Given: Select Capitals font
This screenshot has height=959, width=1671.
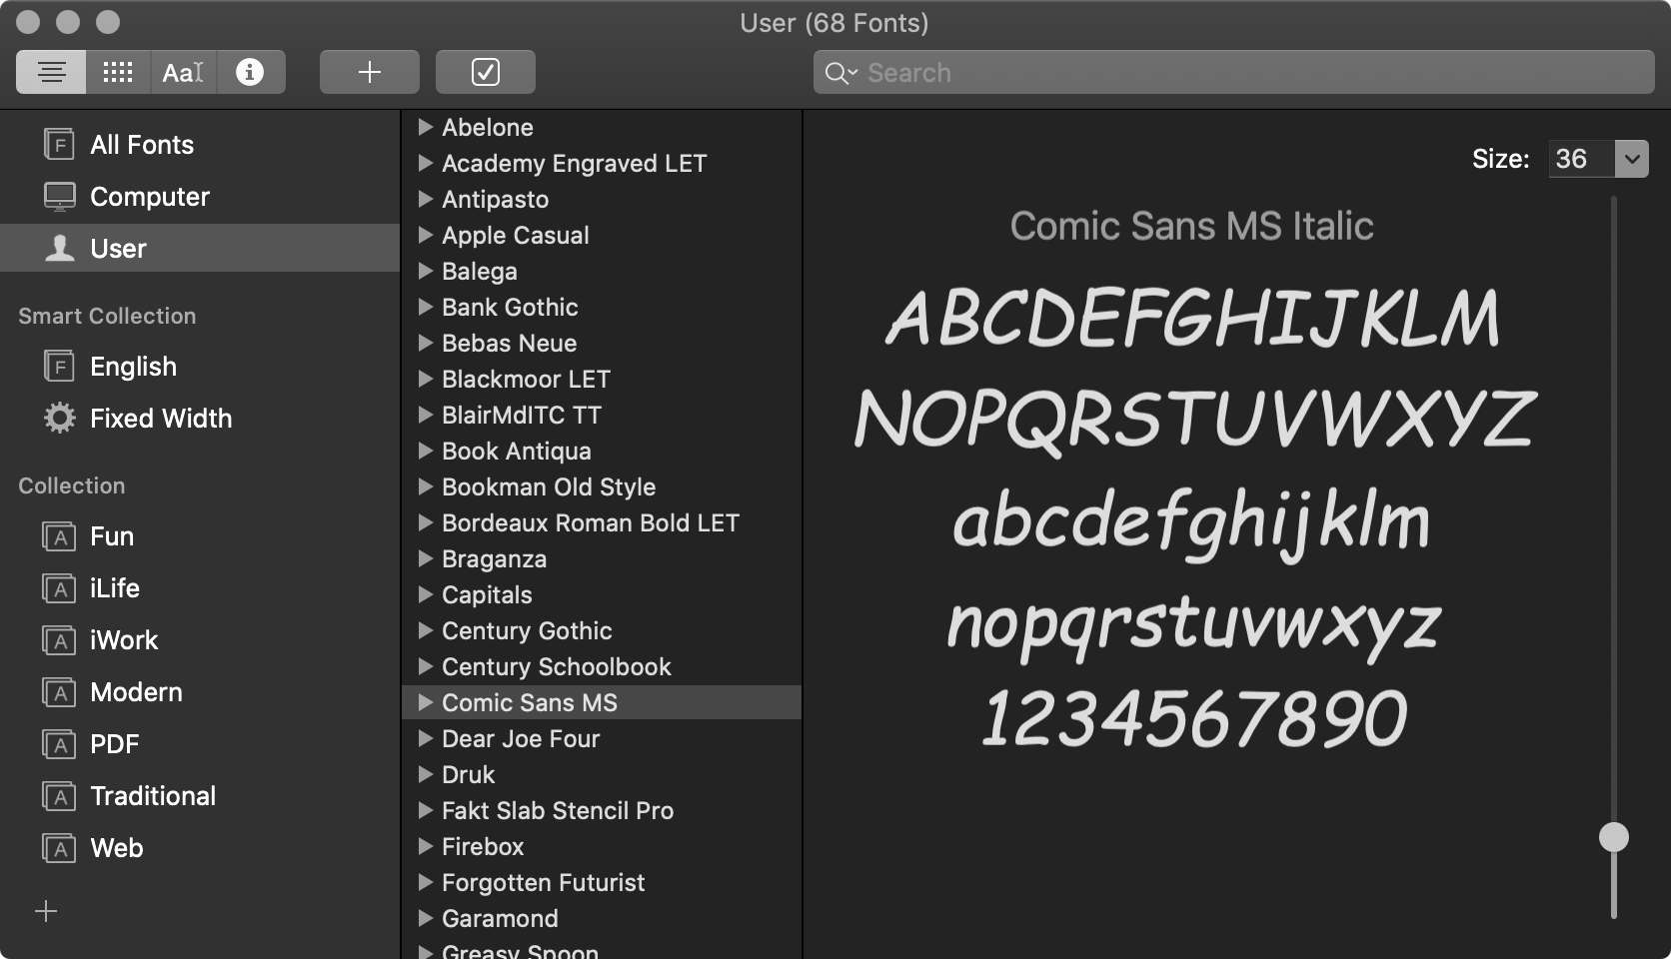Looking at the screenshot, I should [x=602, y=594].
